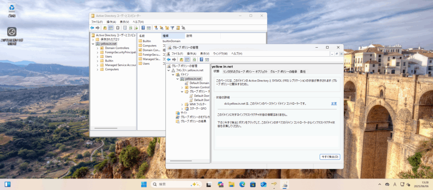433x190 pixels.
Task: Switch to 委任 tab
Action: [303, 72]
